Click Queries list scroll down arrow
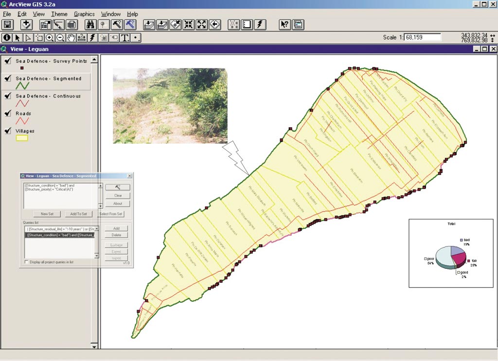This screenshot has height=361, width=498. click(x=97, y=255)
